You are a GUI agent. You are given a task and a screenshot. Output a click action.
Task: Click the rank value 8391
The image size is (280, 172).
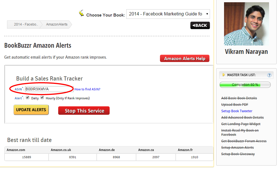[73, 157]
